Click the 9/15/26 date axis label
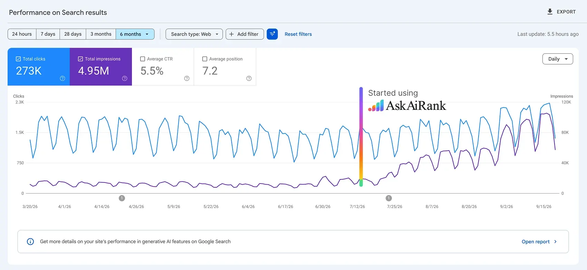Screen dimensions: 587x270 [x=544, y=207]
